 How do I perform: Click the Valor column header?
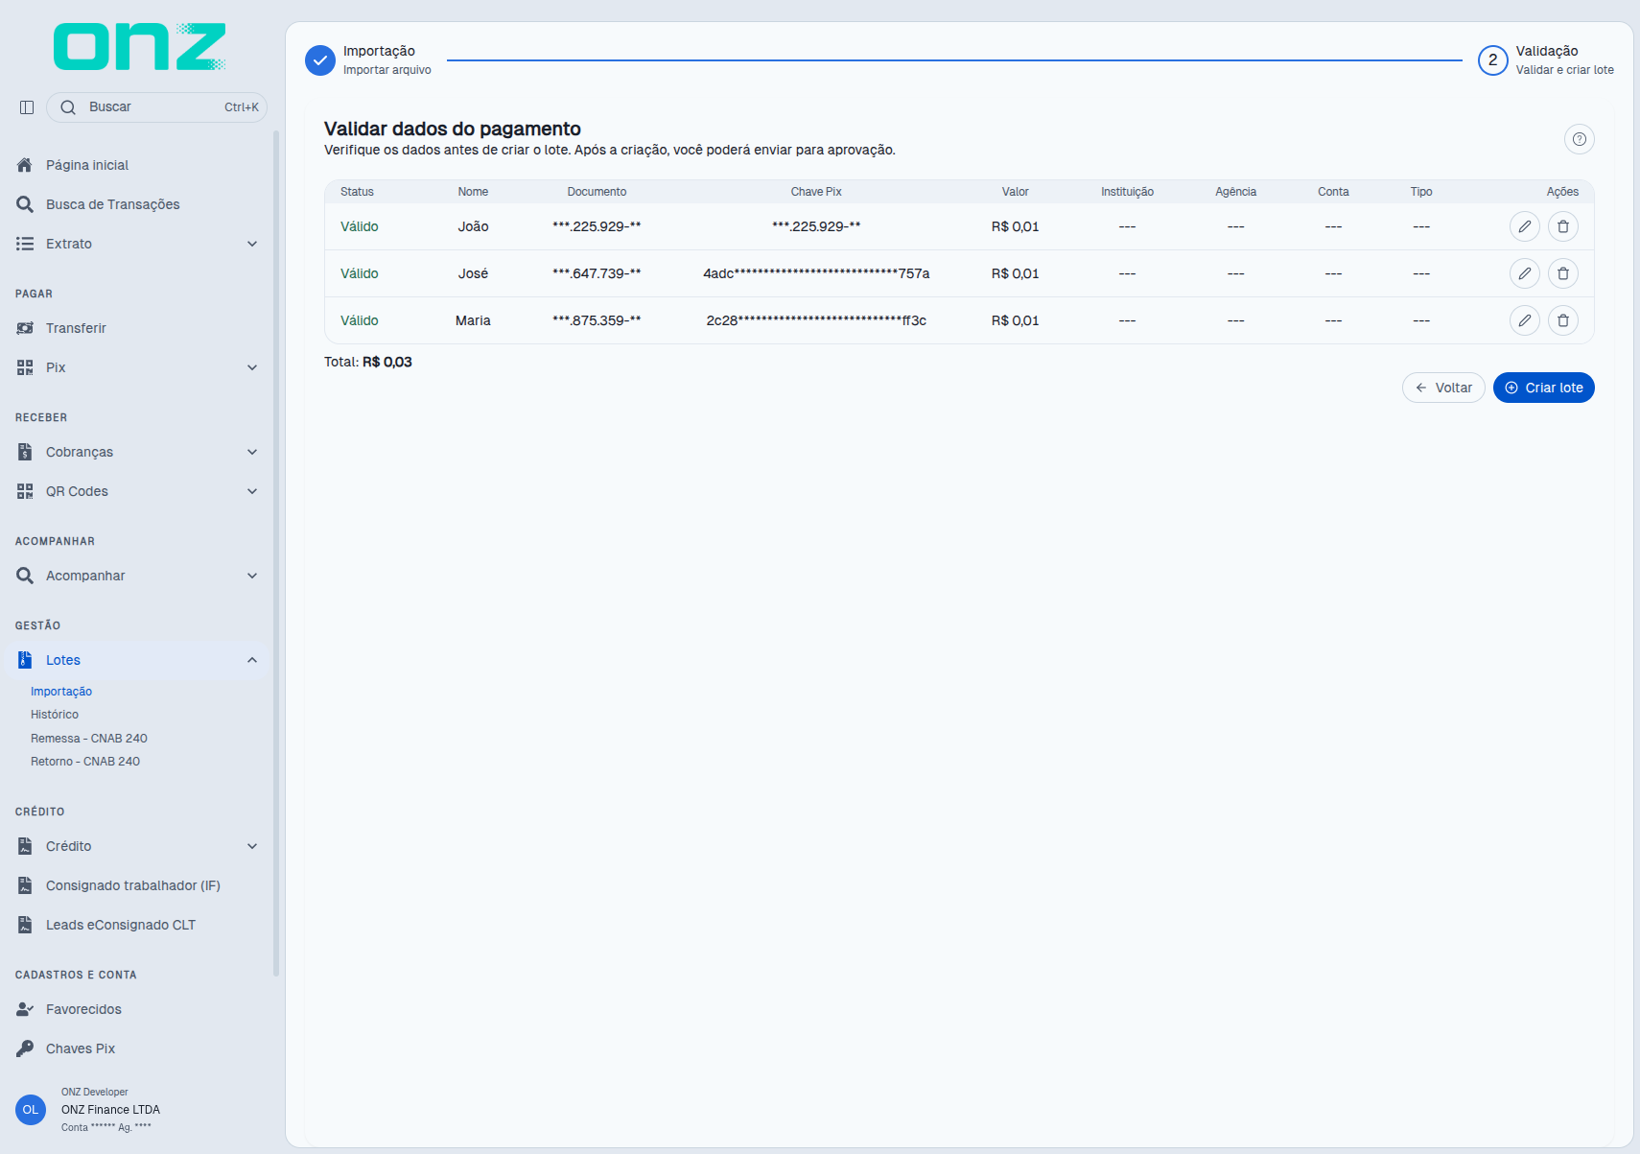click(x=1016, y=192)
